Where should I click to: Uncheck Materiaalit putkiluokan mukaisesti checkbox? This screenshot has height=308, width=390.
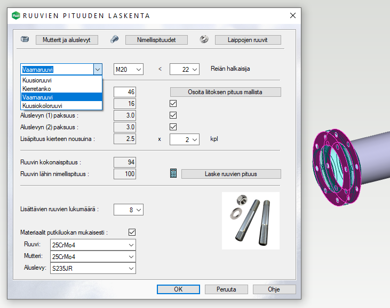(132, 232)
